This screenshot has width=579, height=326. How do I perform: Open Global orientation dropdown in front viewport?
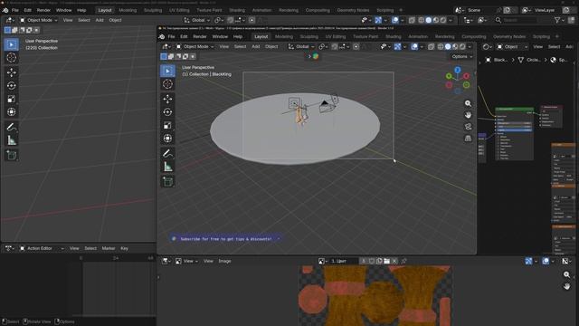(x=301, y=46)
